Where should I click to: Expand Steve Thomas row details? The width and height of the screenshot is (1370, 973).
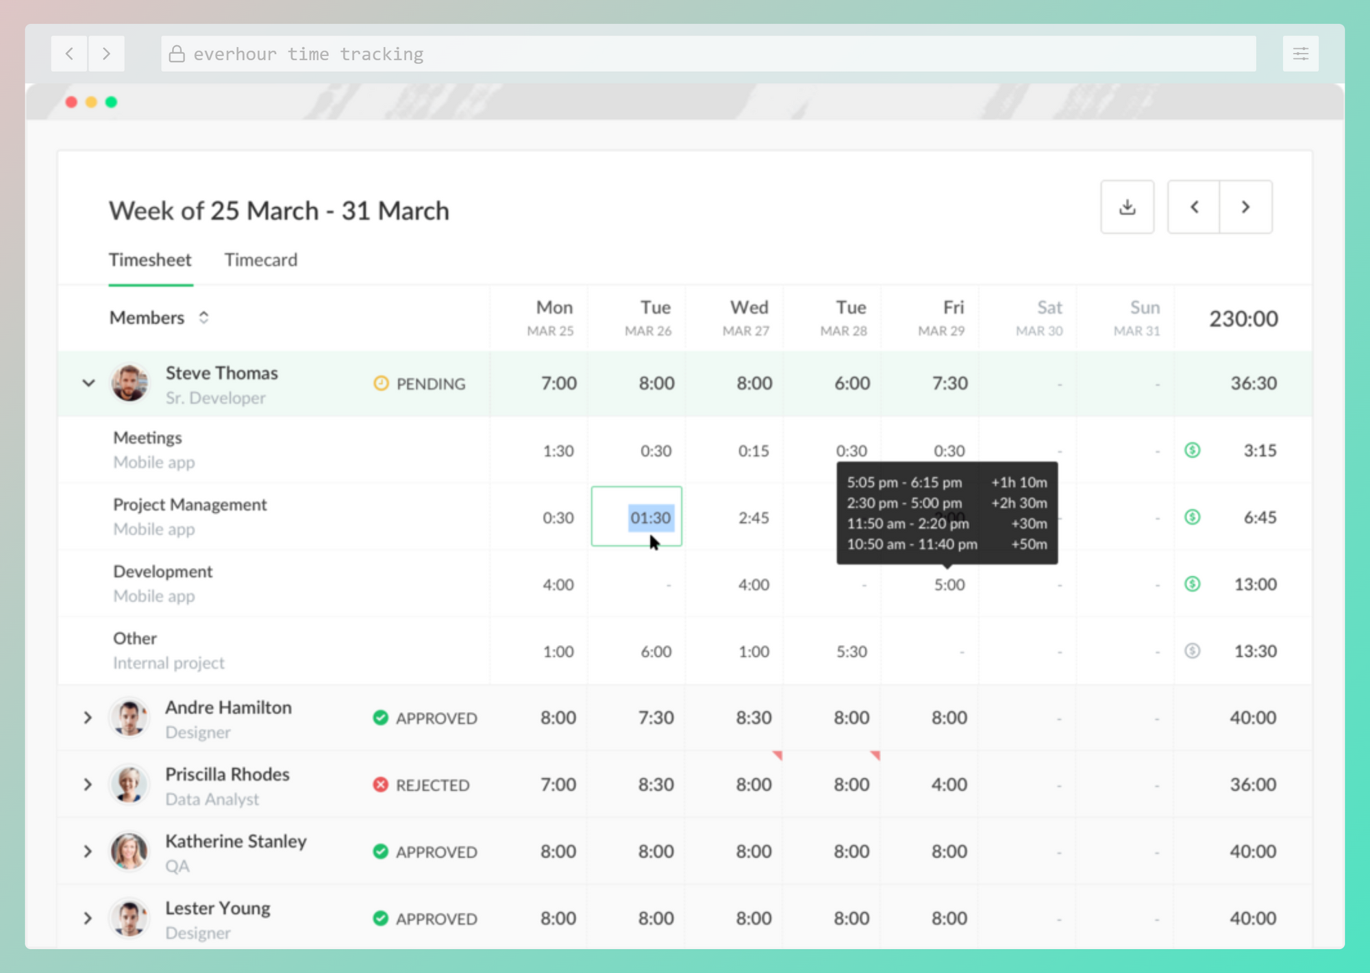[x=90, y=383]
